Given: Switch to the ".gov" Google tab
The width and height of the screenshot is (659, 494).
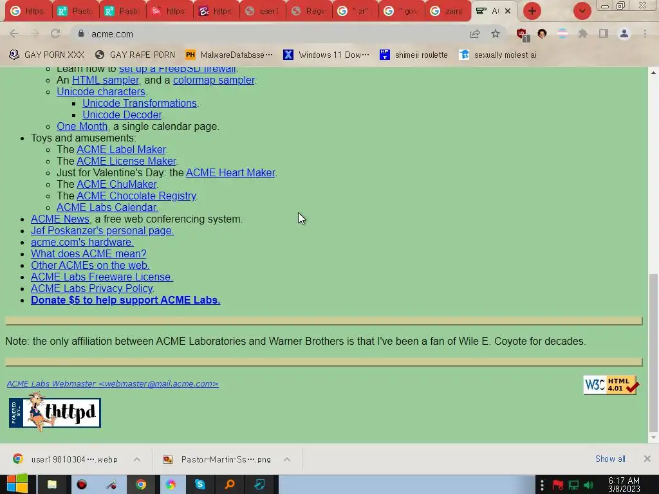Looking at the screenshot, I should click(x=402, y=11).
